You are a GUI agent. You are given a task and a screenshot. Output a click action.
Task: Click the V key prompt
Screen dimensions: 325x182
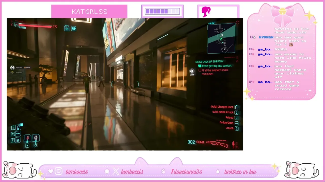click(x=13, y=134)
